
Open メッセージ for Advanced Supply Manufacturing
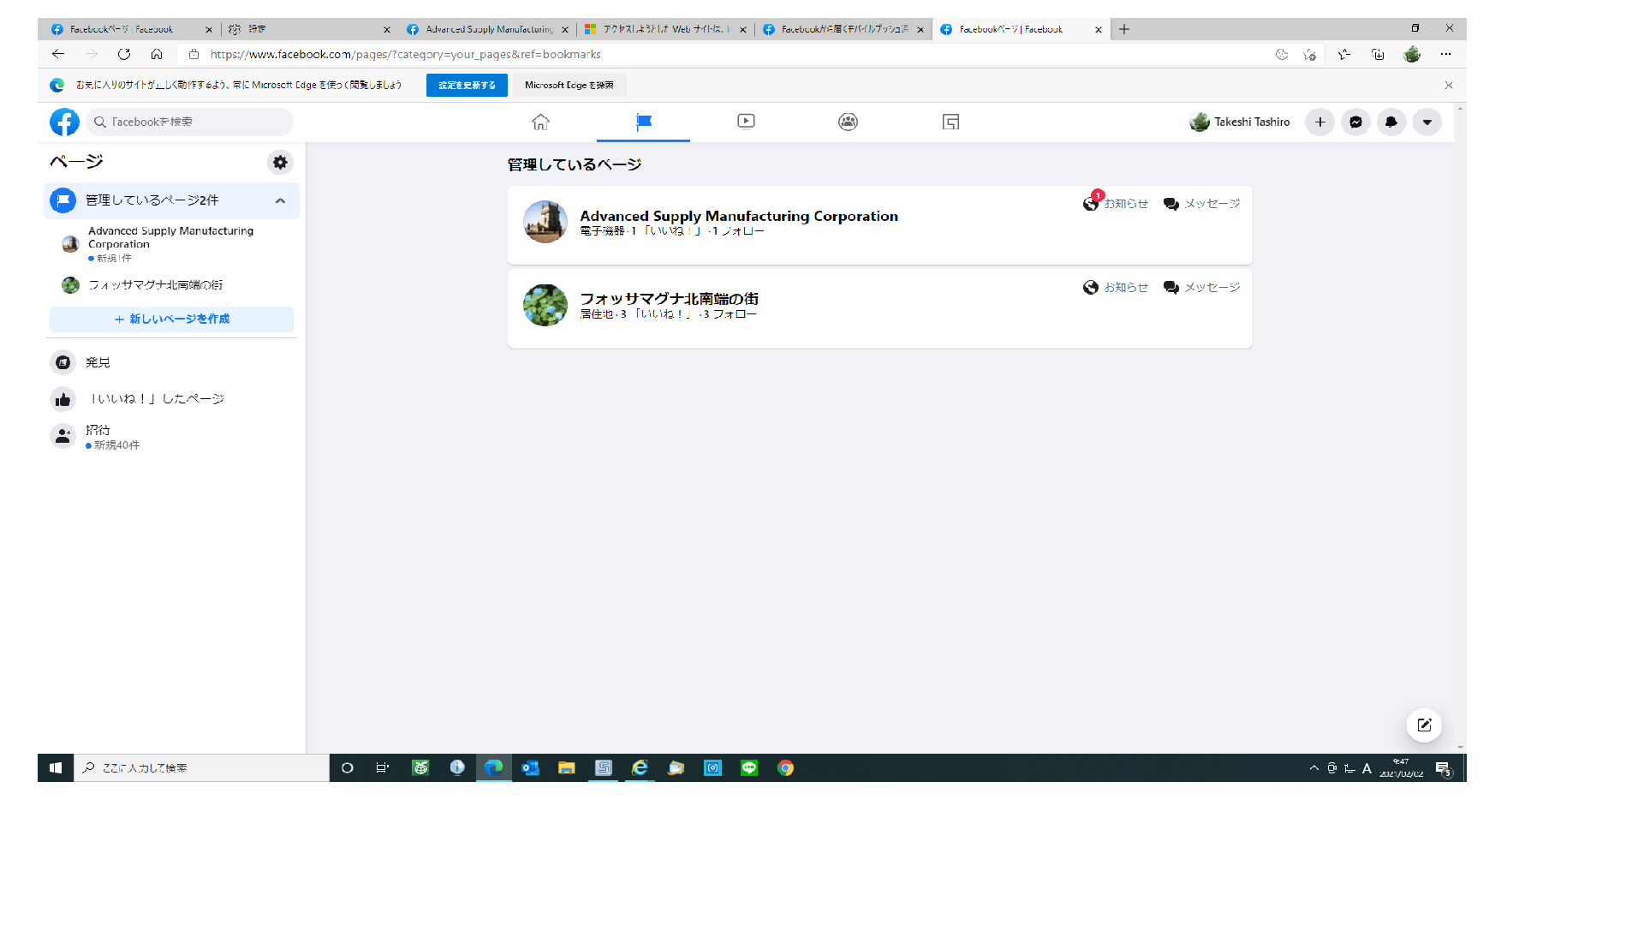(1201, 203)
